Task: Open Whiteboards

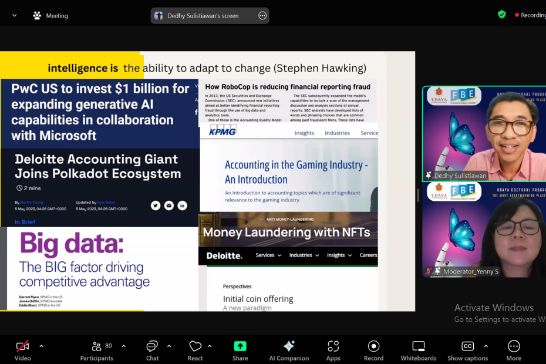Action: (418, 350)
